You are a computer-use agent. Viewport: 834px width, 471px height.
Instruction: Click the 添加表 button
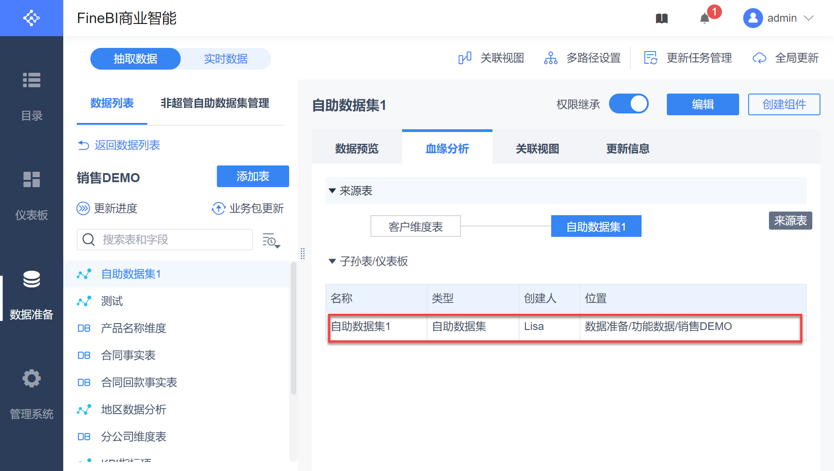(x=253, y=176)
